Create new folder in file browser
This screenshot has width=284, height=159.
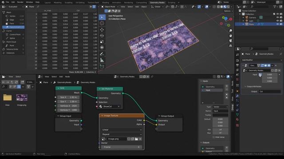click(x=22, y=82)
